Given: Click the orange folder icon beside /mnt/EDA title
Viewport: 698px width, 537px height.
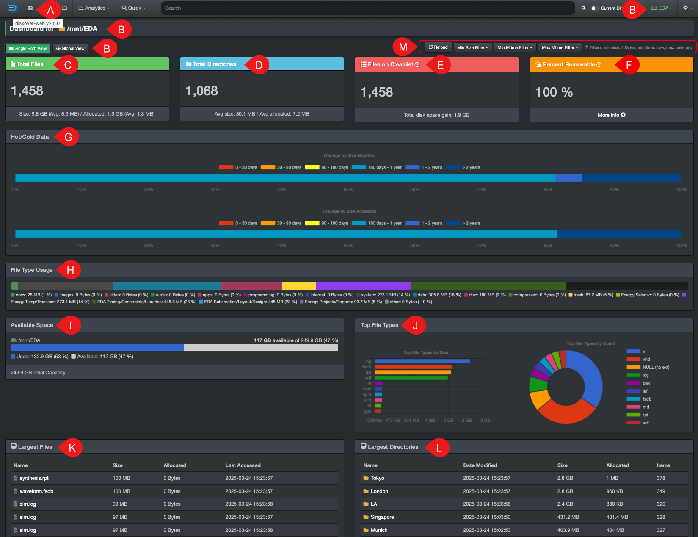Looking at the screenshot, I should pos(62,29).
